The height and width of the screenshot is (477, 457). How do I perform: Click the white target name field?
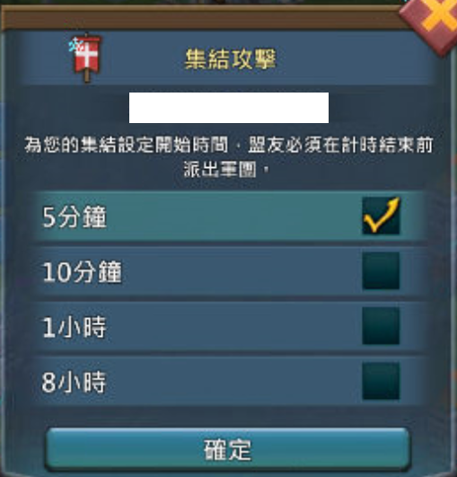[x=229, y=108]
